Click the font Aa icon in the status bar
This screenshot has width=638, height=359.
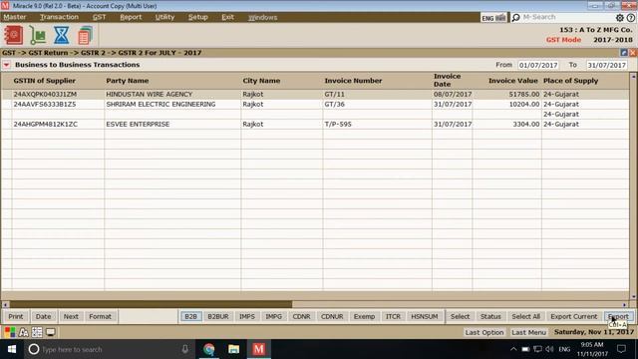[24, 332]
